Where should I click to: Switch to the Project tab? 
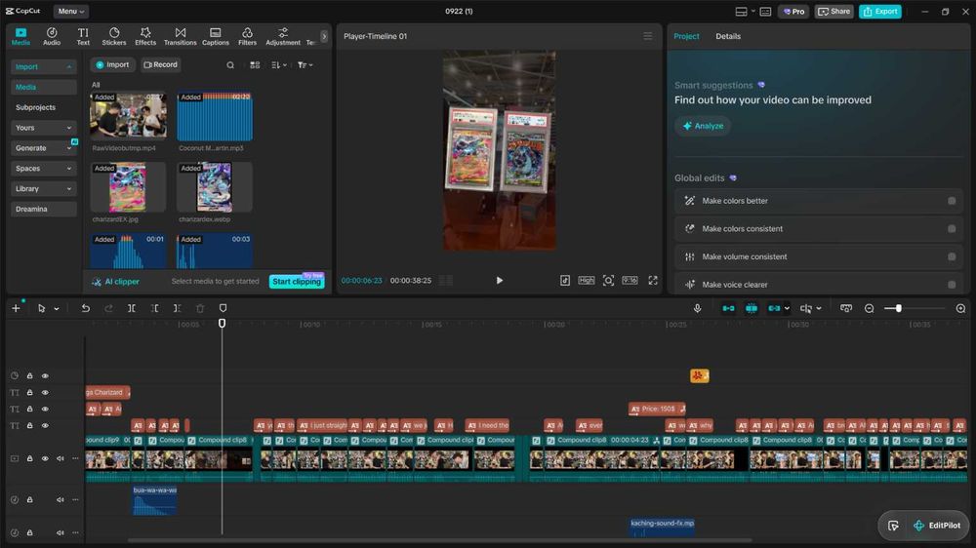(686, 36)
